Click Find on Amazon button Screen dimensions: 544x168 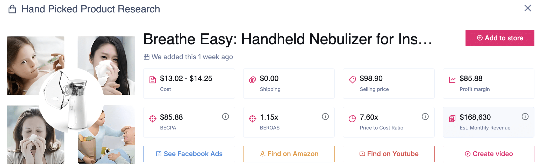(x=289, y=154)
